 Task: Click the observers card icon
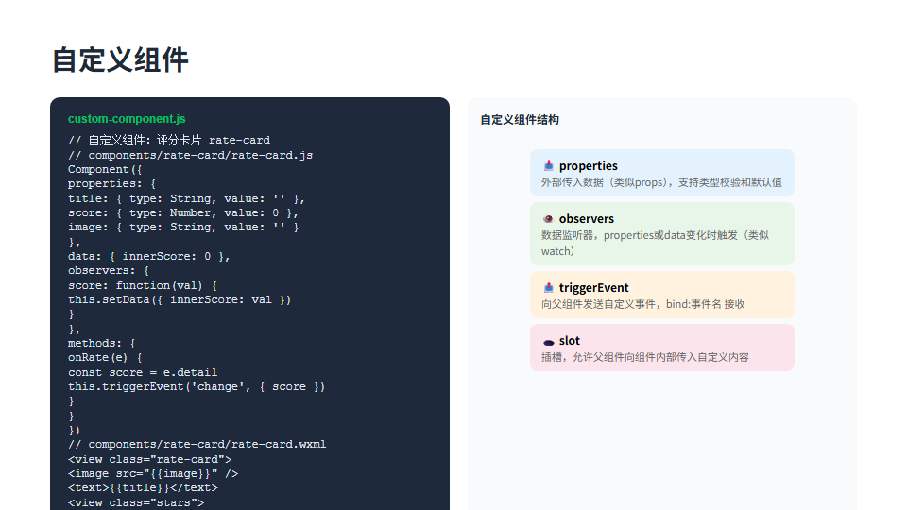click(548, 219)
